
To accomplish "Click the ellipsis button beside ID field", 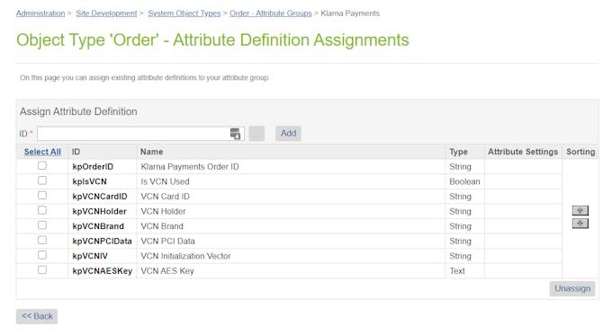I will click(x=256, y=134).
